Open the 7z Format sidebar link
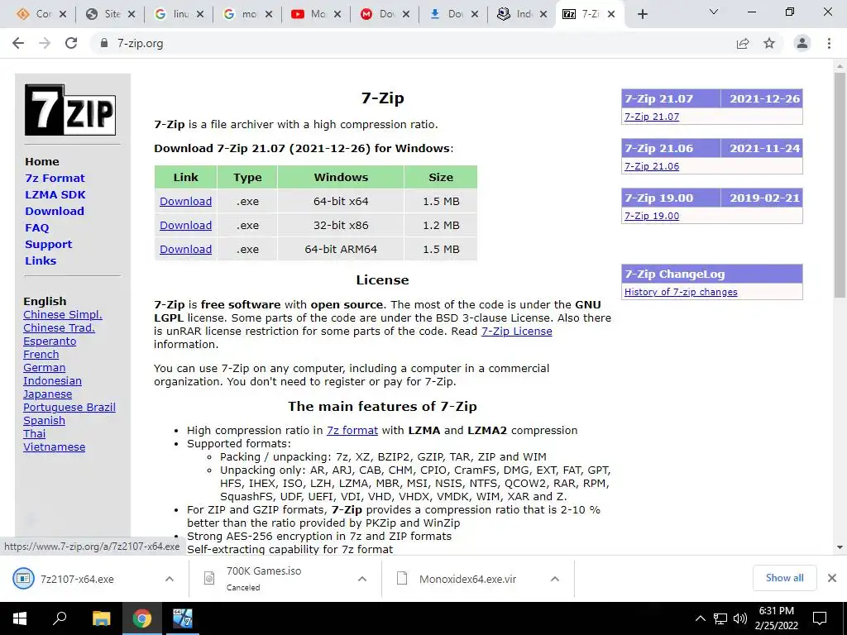Screen dimensions: 847x635 coord(55,178)
